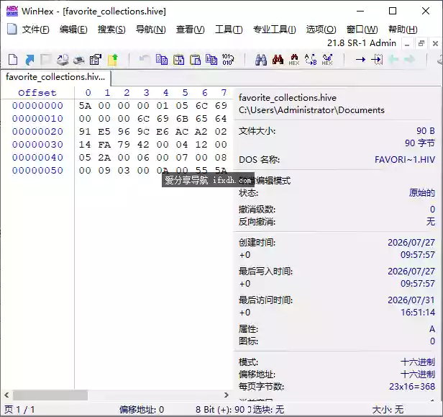Image resolution: width=443 pixels, height=417 pixels.
Task: Click the 页 1 / 1 status bar entry
Action: 20,410
